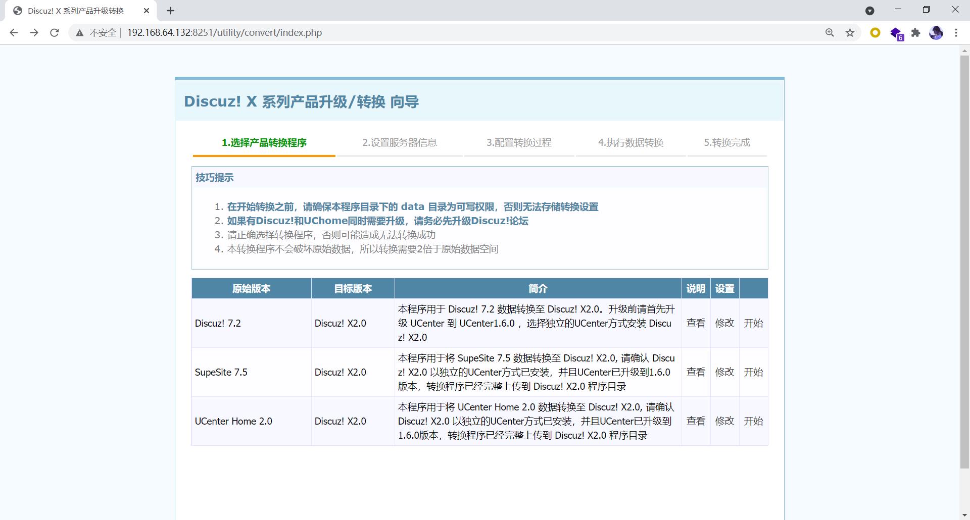Viewport: 970px width, 520px height.
Task: Select step 3.配置转换过程
Action: tap(519, 143)
